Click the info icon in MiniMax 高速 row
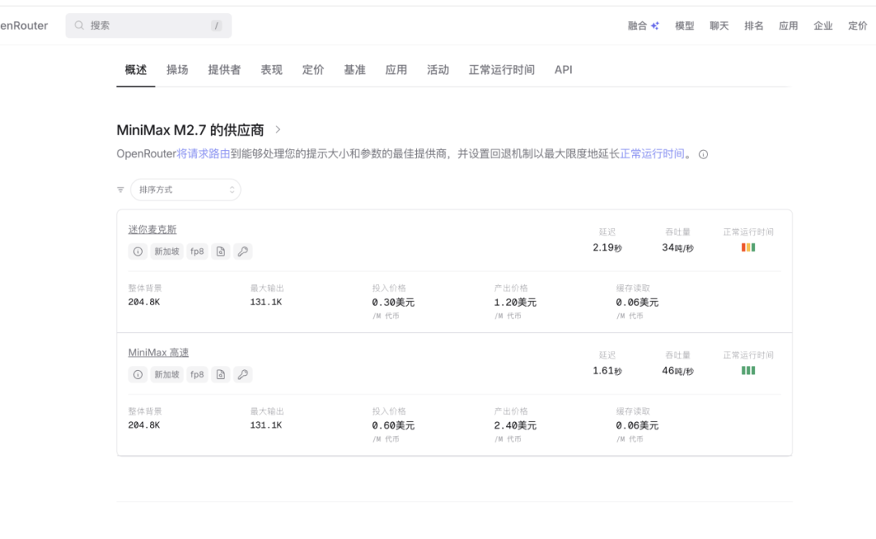Viewport: 876px width, 539px height. pos(138,375)
